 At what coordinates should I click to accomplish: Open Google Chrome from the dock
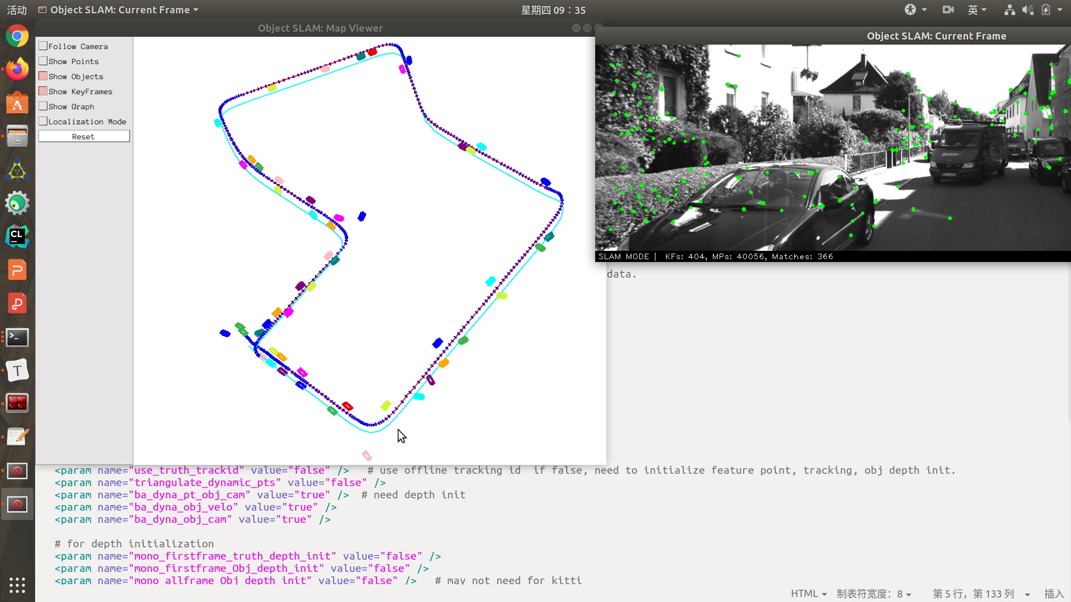pyautogui.click(x=17, y=37)
